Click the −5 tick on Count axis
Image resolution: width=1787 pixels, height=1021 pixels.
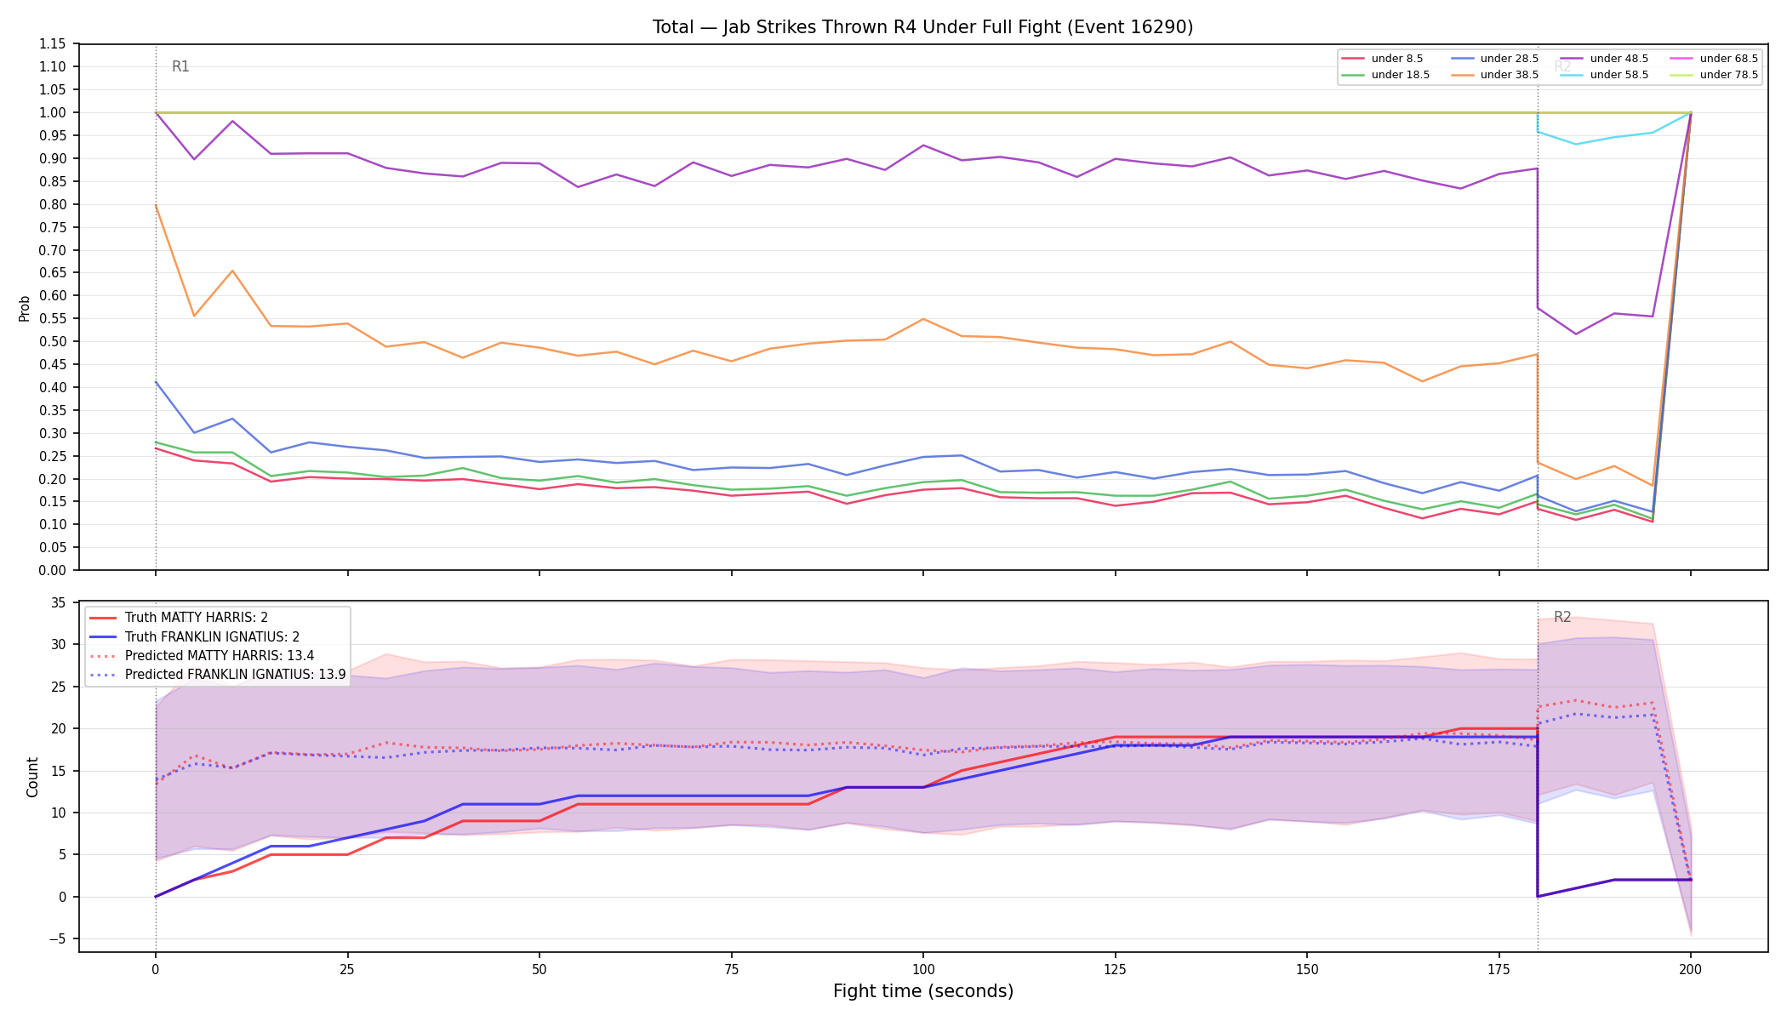click(x=56, y=939)
